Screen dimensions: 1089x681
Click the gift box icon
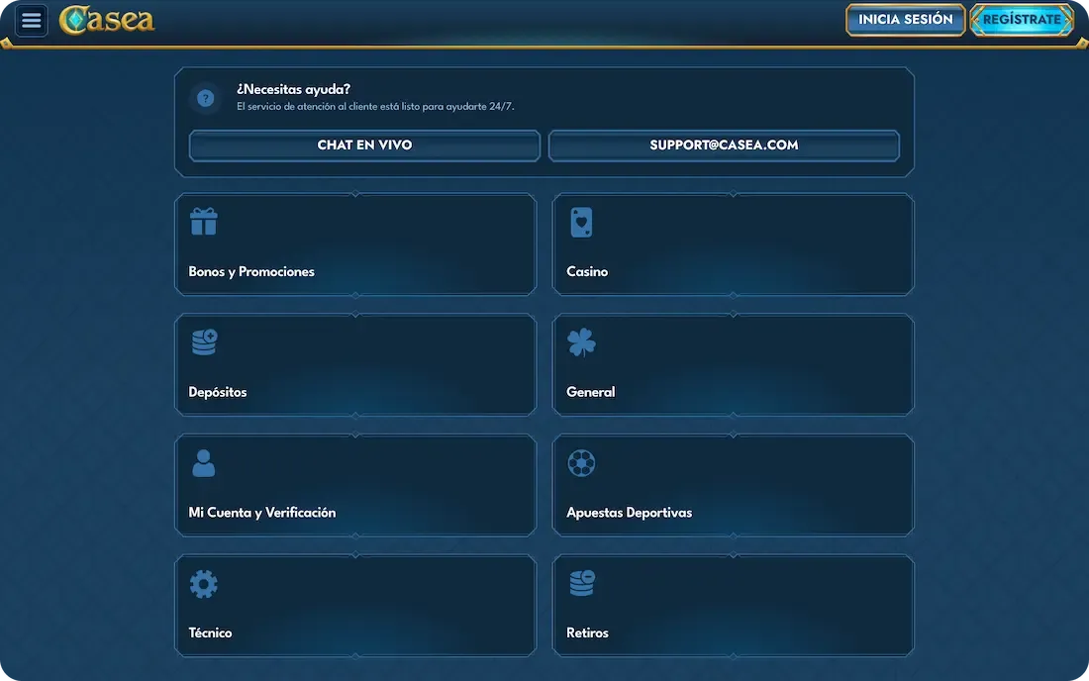point(204,222)
